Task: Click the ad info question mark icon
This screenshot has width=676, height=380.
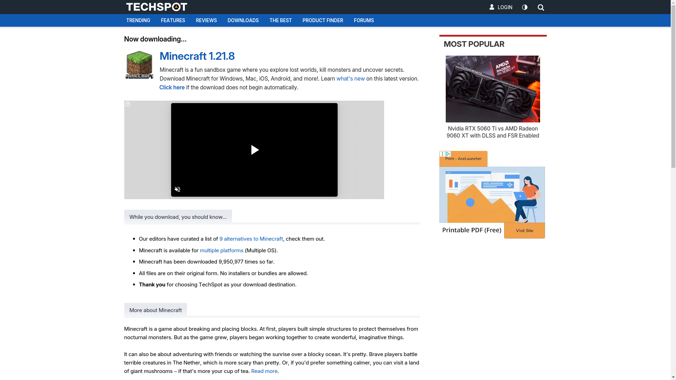Action: click(x=128, y=104)
